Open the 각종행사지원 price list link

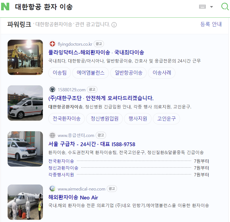tap(61, 174)
